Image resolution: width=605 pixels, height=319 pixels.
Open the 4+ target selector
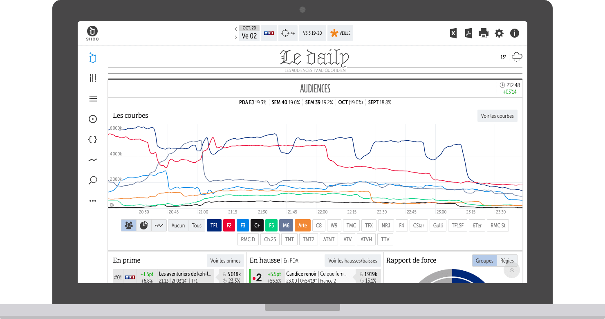(x=288, y=33)
